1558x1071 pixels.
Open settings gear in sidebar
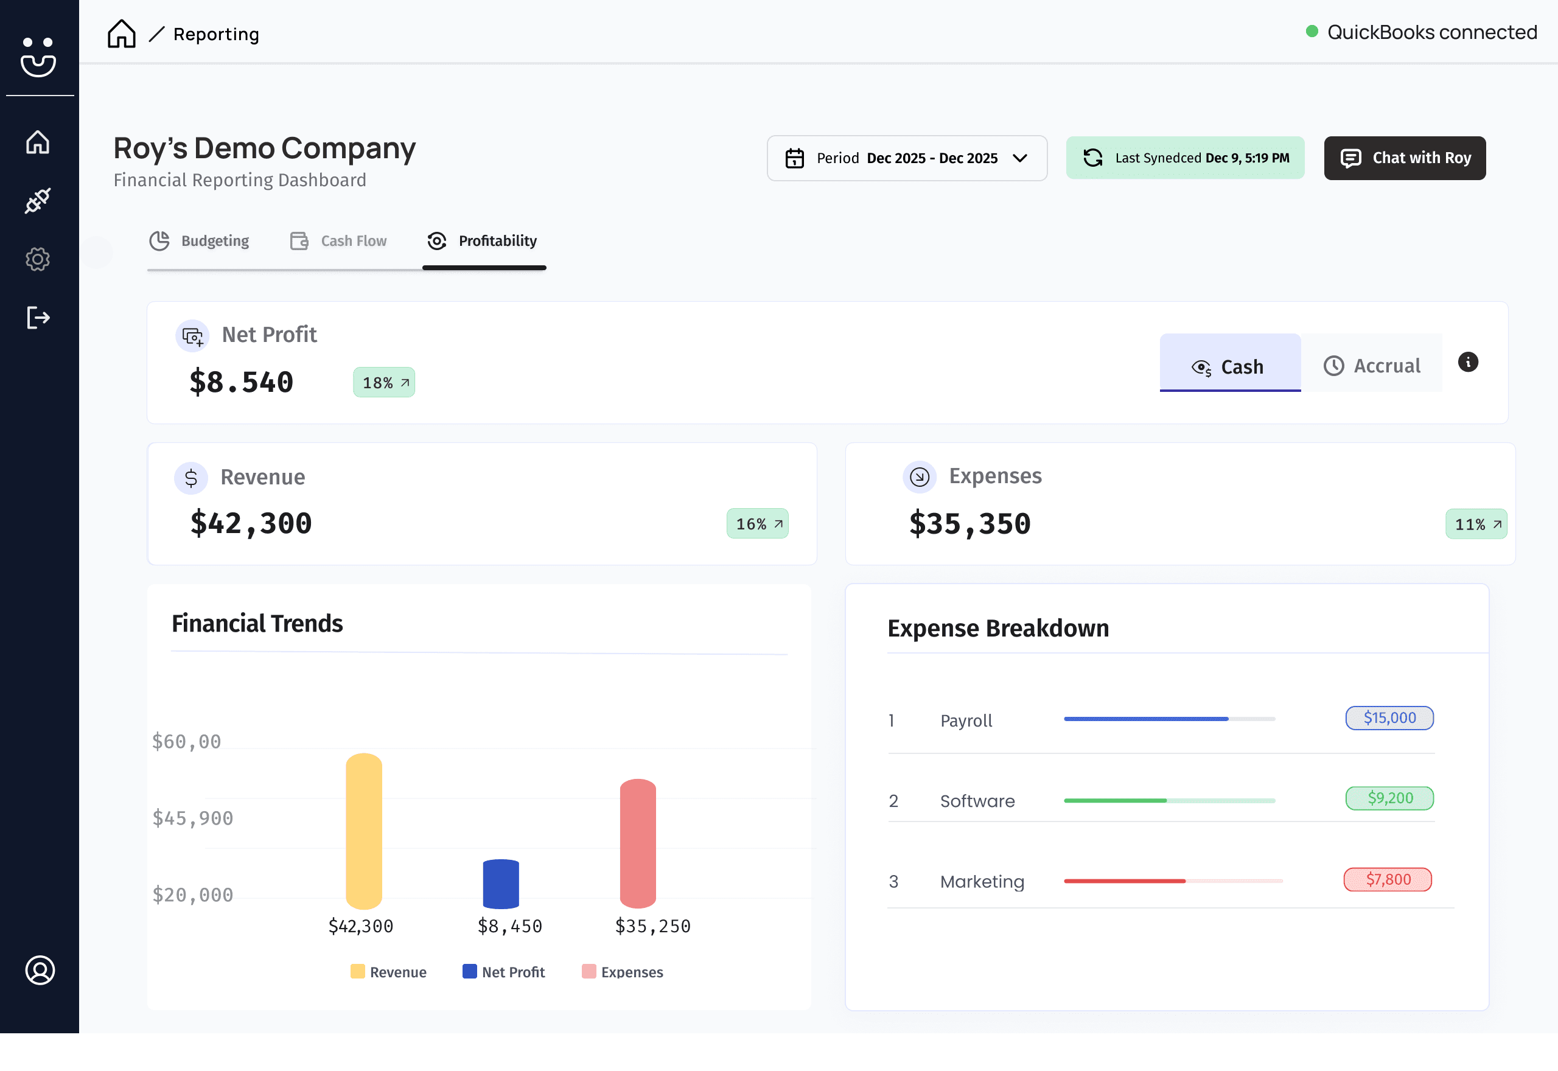click(x=38, y=259)
